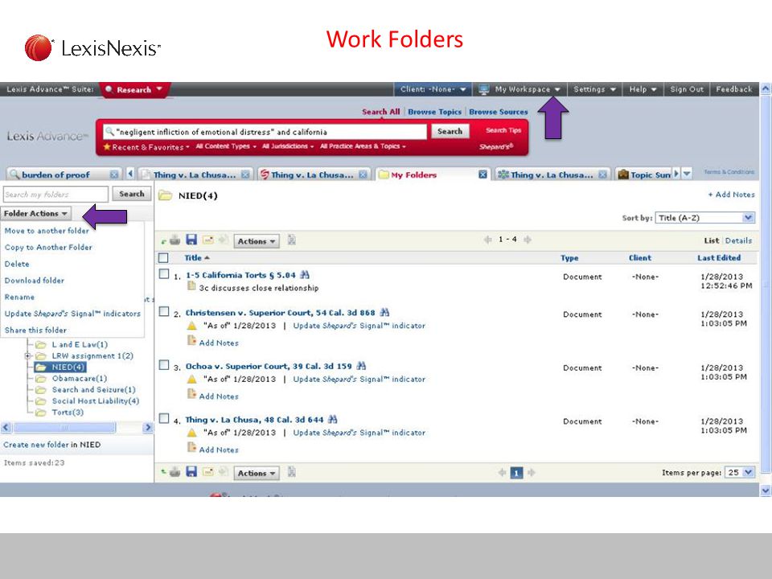Click the document icon beside top Actions button
The width and height of the screenshot is (772, 579).
click(291, 240)
